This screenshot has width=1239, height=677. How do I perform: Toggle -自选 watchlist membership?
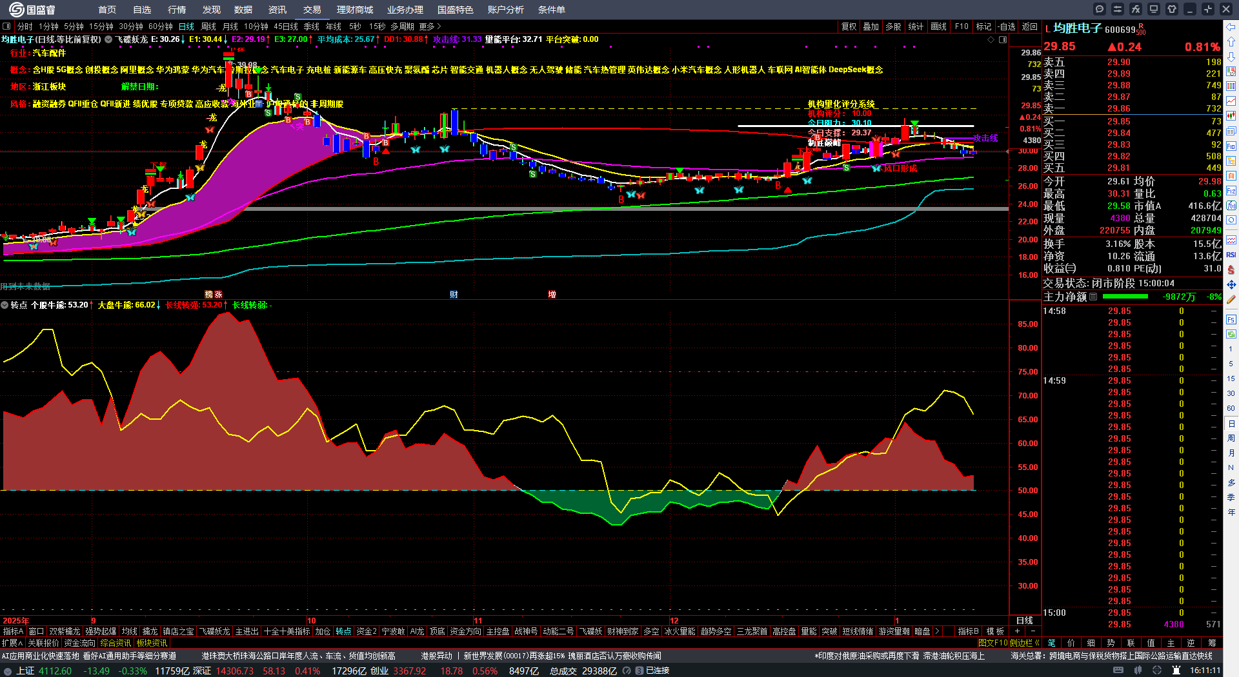[x=1006, y=26]
